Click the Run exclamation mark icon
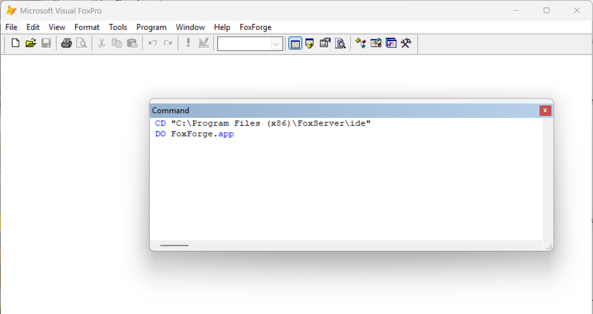 (188, 43)
